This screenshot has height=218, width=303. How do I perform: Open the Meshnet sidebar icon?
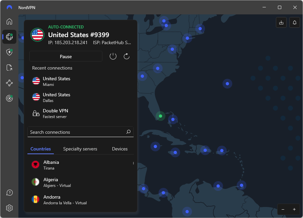click(x=9, y=83)
